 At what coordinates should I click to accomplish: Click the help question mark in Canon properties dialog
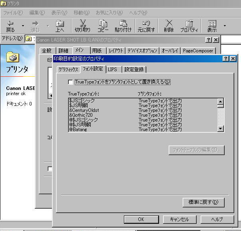pyautogui.click(x=209, y=40)
